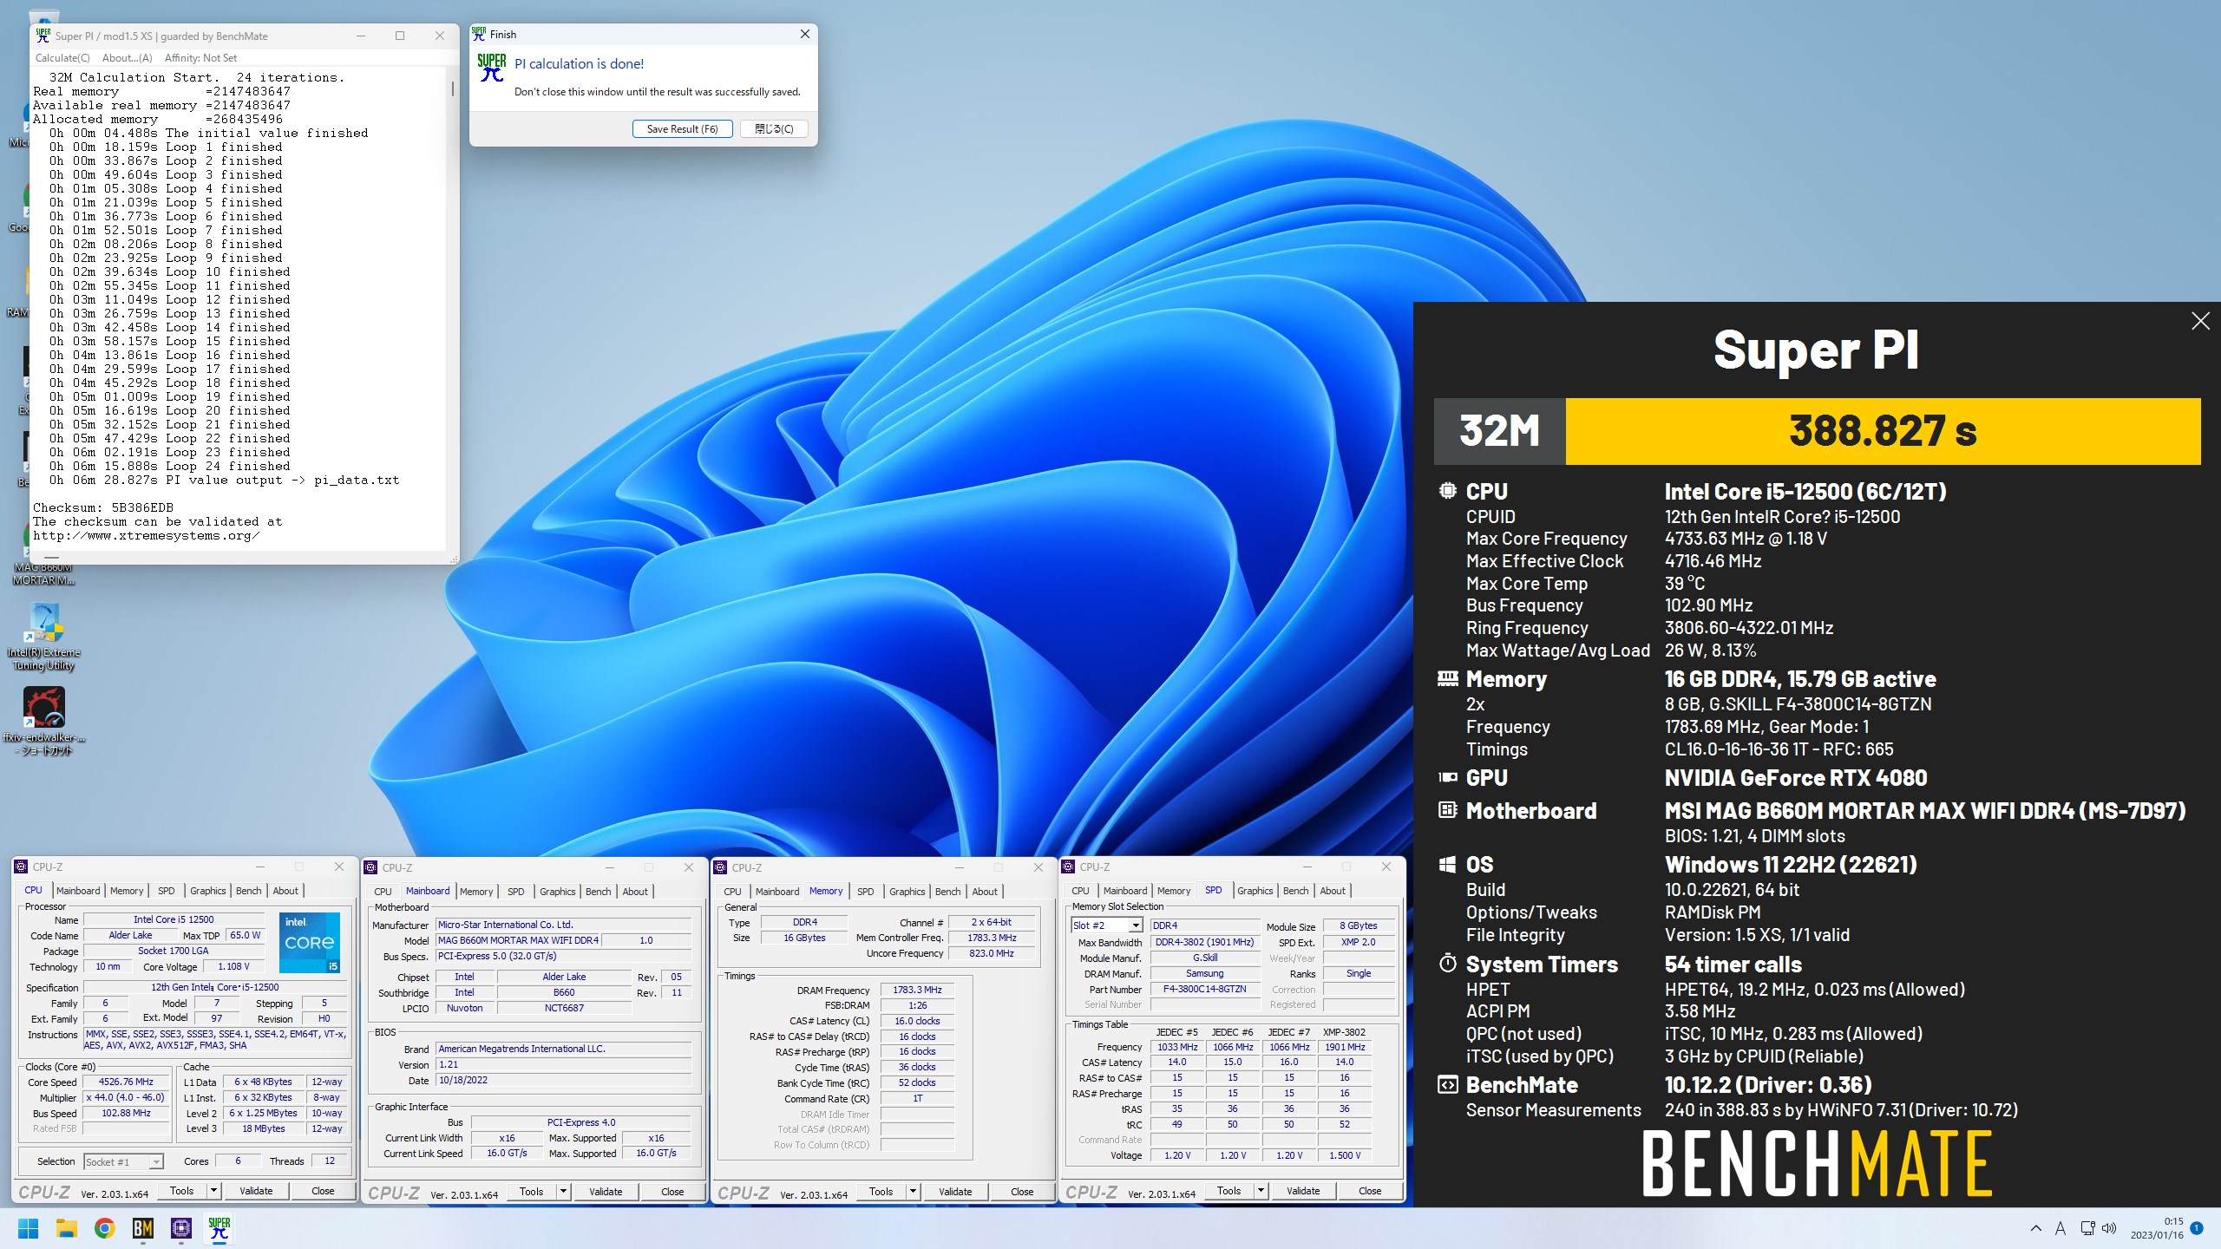Screen dimensions: 2221x1249
Task: Expand Tools dropdown arrow in CPU tab window
Action: [213, 1191]
